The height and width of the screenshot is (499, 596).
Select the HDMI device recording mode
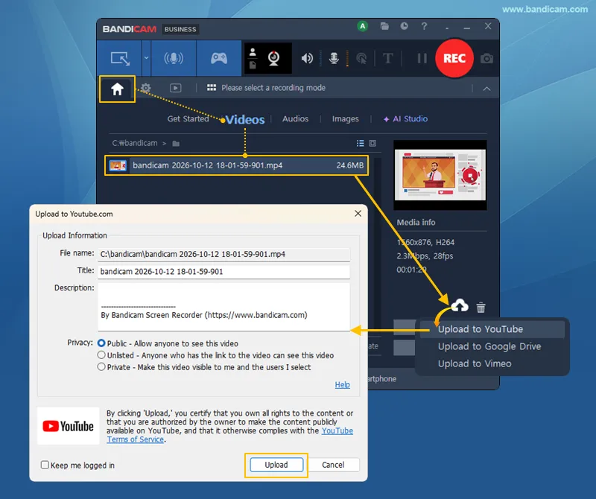(174, 58)
